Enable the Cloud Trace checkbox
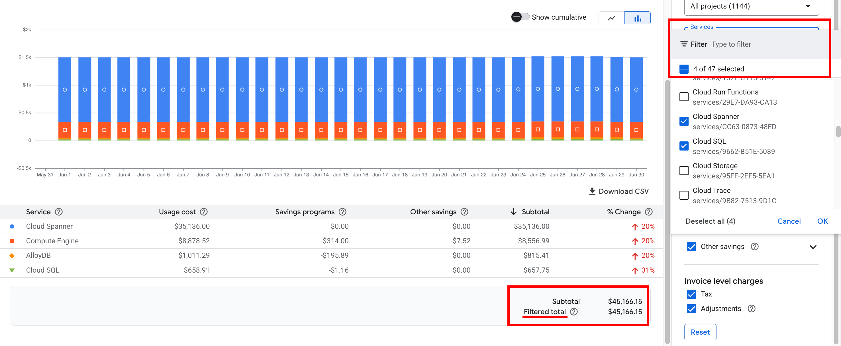This screenshot has height=346, width=841. tap(684, 195)
